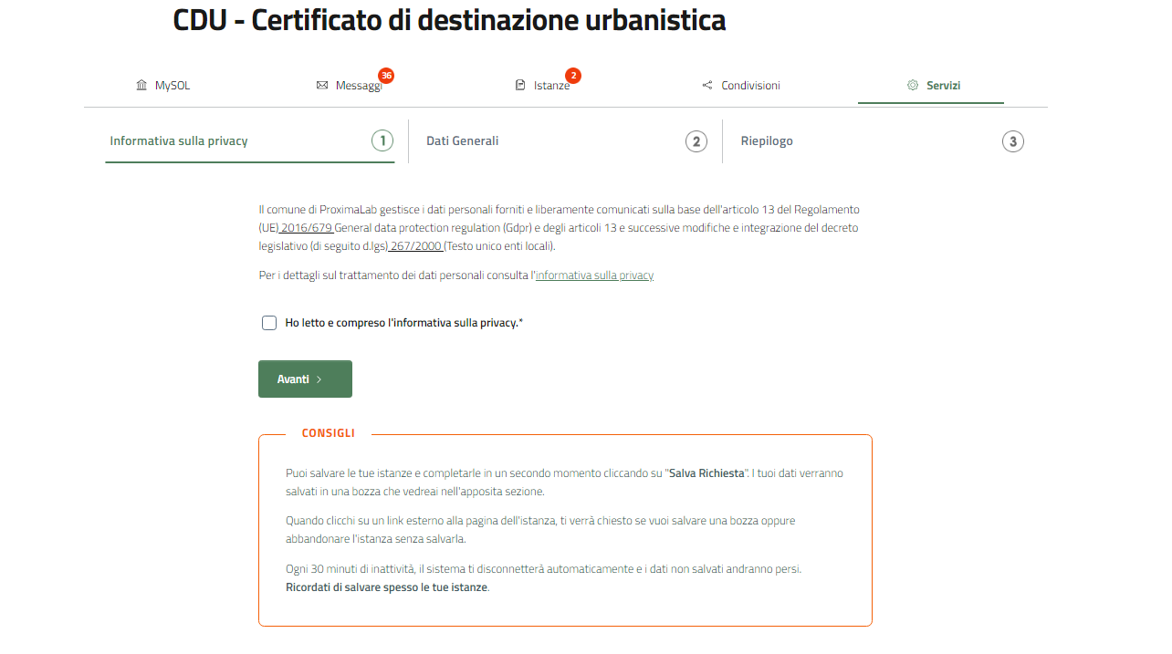Open the 267/2000 decree link
1172x654 pixels.
[415, 246]
